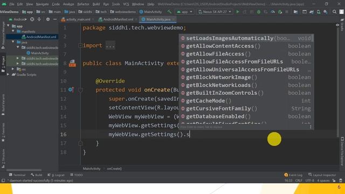Open the Project side tool window tab

(x=3, y=64)
